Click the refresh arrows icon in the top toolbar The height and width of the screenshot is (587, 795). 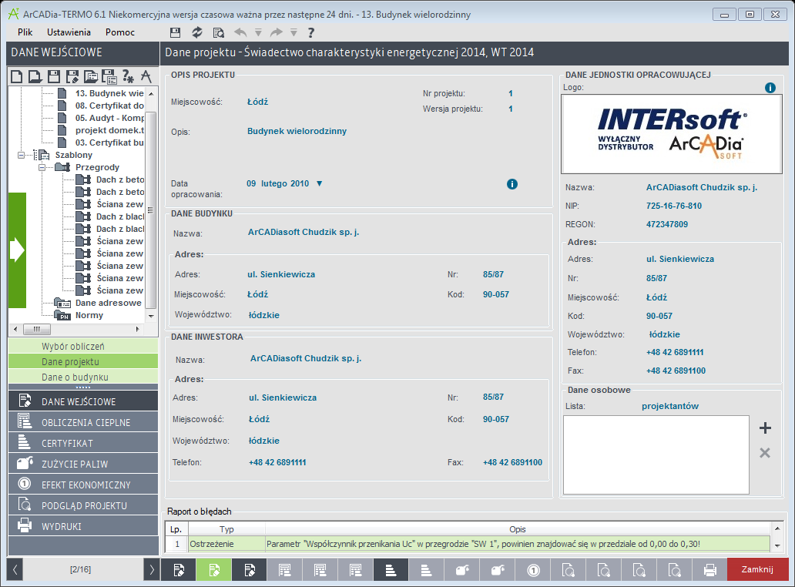(197, 33)
